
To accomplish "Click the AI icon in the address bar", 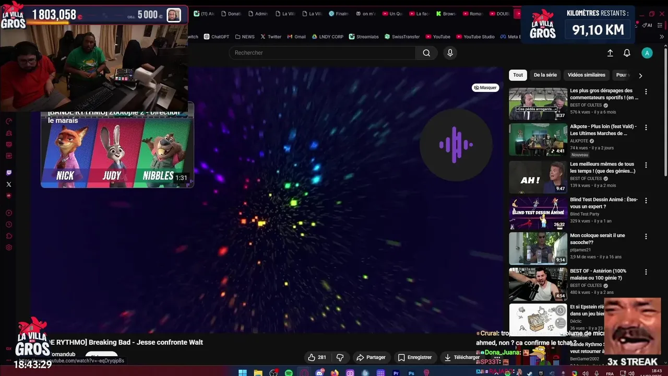I will 647,25.
